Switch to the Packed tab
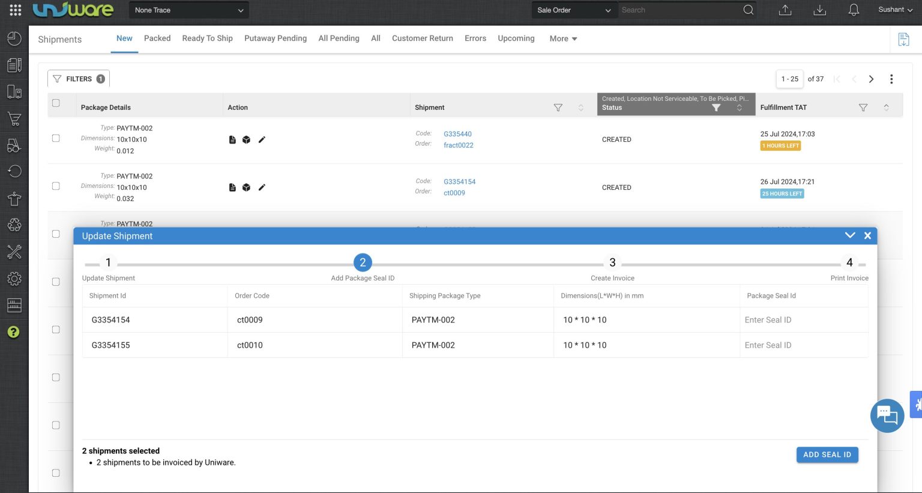This screenshot has height=493, width=922. pos(157,38)
